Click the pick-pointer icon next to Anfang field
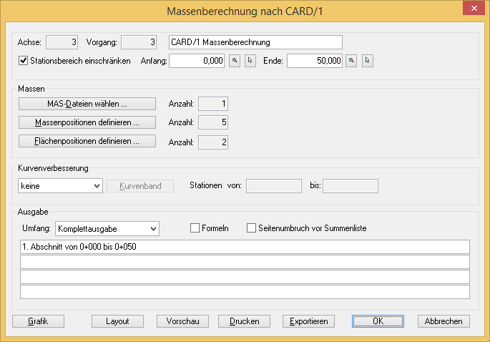This screenshot has height=342, width=490. pos(250,61)
